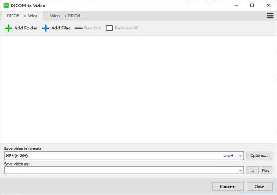The height and width of the screenshot is (195, 277).
Task: Click the green Add Folder plus icon
Action: coord(8,28)
